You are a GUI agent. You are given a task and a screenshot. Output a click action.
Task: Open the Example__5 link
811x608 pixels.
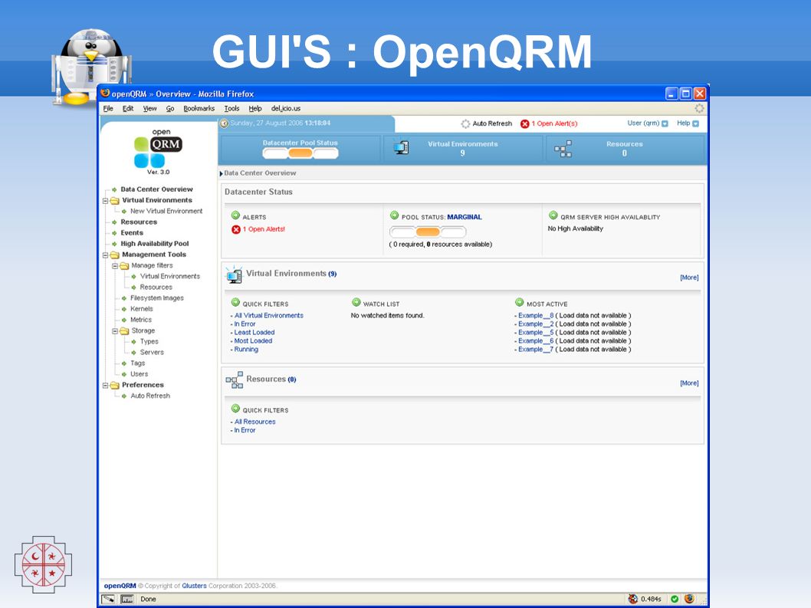(x=536, y=332)
